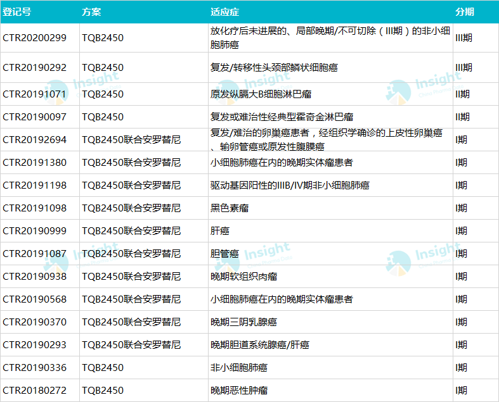This screenshot has width=499, height=402.
Task: Select registration number CTR20192694
Action: point(35,139)
